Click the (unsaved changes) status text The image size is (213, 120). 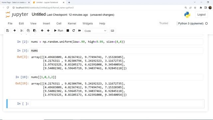click(x=102, y=15)
